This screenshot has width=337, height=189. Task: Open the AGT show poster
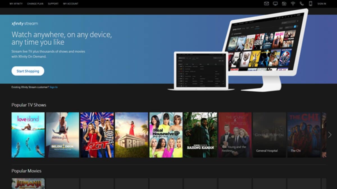(x=97, y=135)
